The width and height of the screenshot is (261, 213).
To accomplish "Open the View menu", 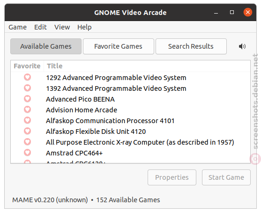I will coord(62,27).
